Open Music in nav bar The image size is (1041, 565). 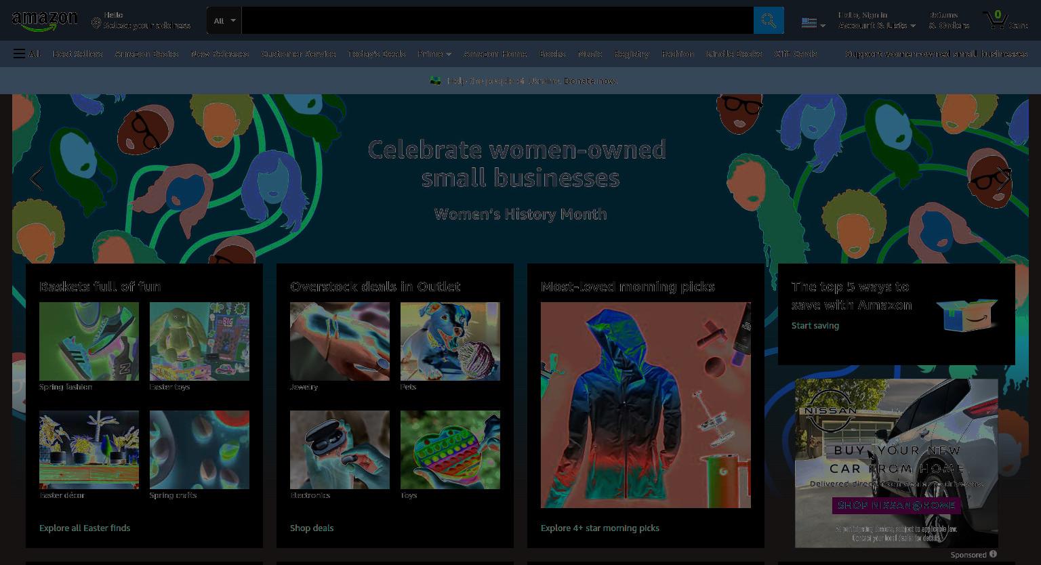pyautogui.click(x=590, y=54)
